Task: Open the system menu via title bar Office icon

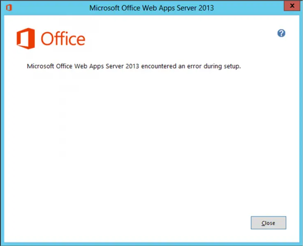Action: pyautogui.click(x=9, y=8)
